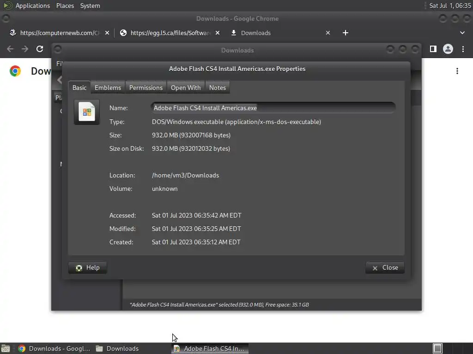Click the clock showing Sat Jul 1
This screenshot has height=354, width=473.
coord(450,6)
